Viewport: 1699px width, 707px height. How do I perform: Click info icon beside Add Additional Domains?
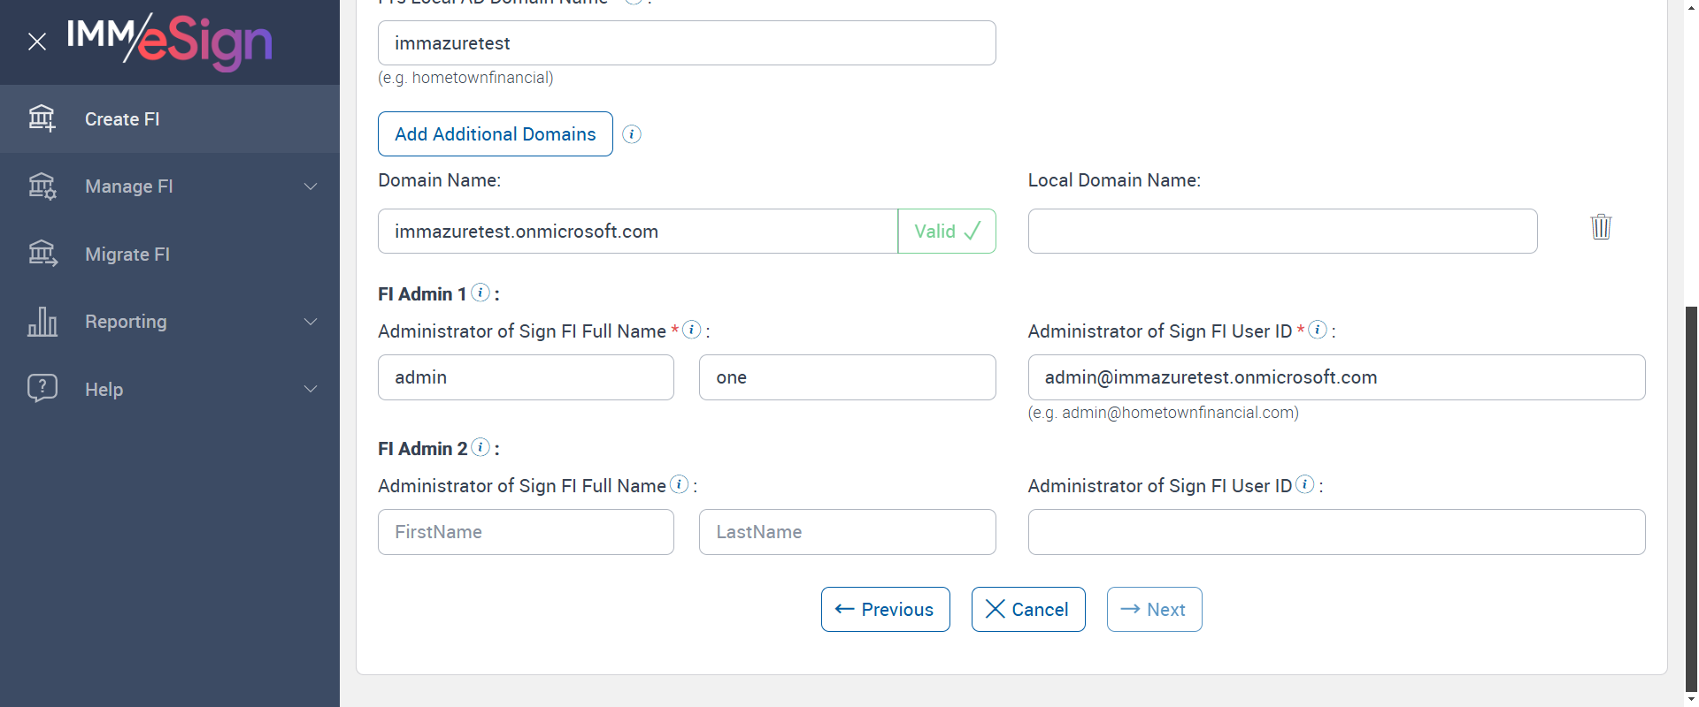[x=632, y=134]
